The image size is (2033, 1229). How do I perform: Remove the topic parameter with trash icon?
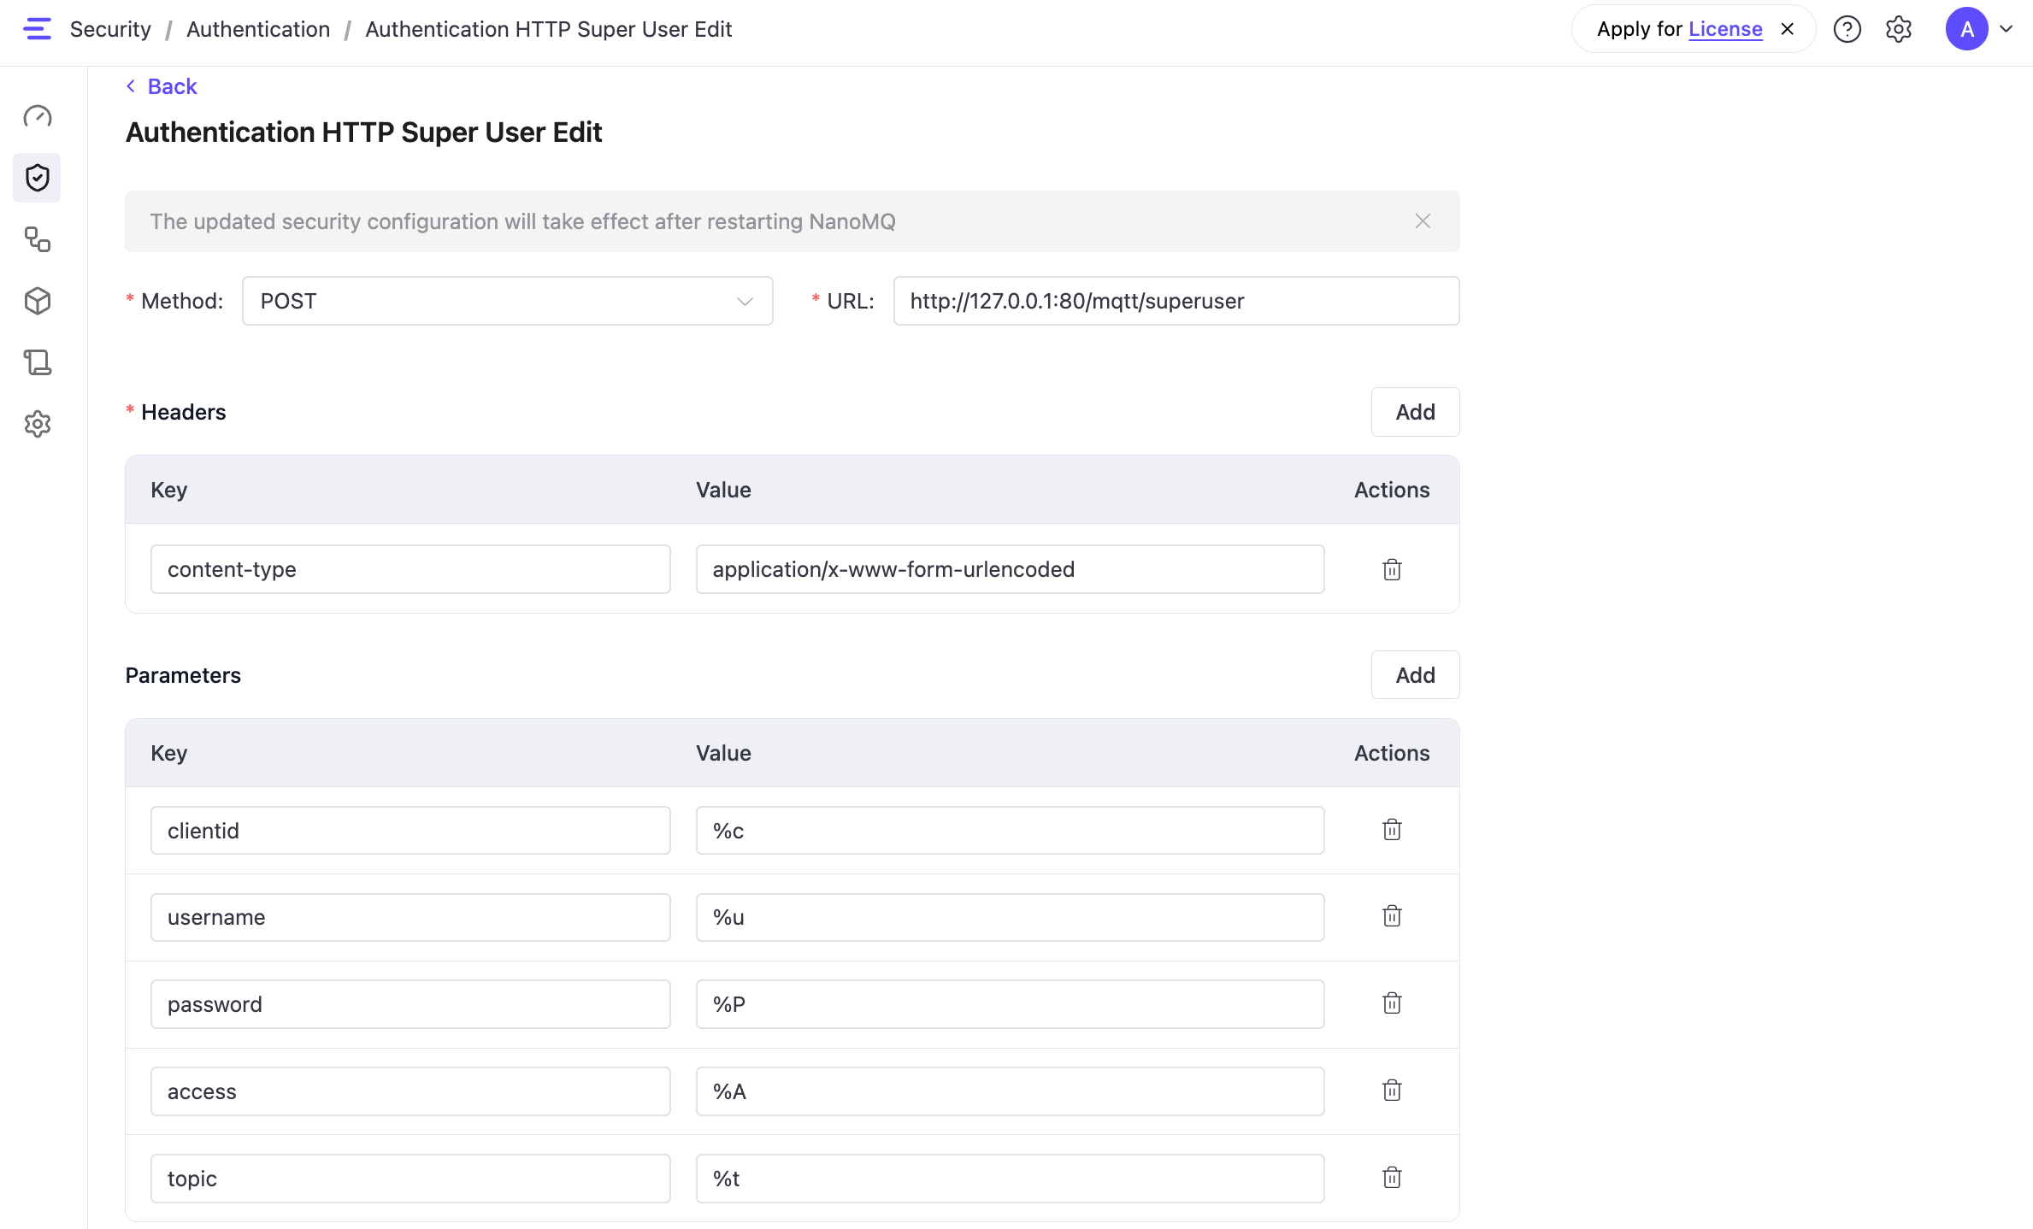click(1392, 1178)
